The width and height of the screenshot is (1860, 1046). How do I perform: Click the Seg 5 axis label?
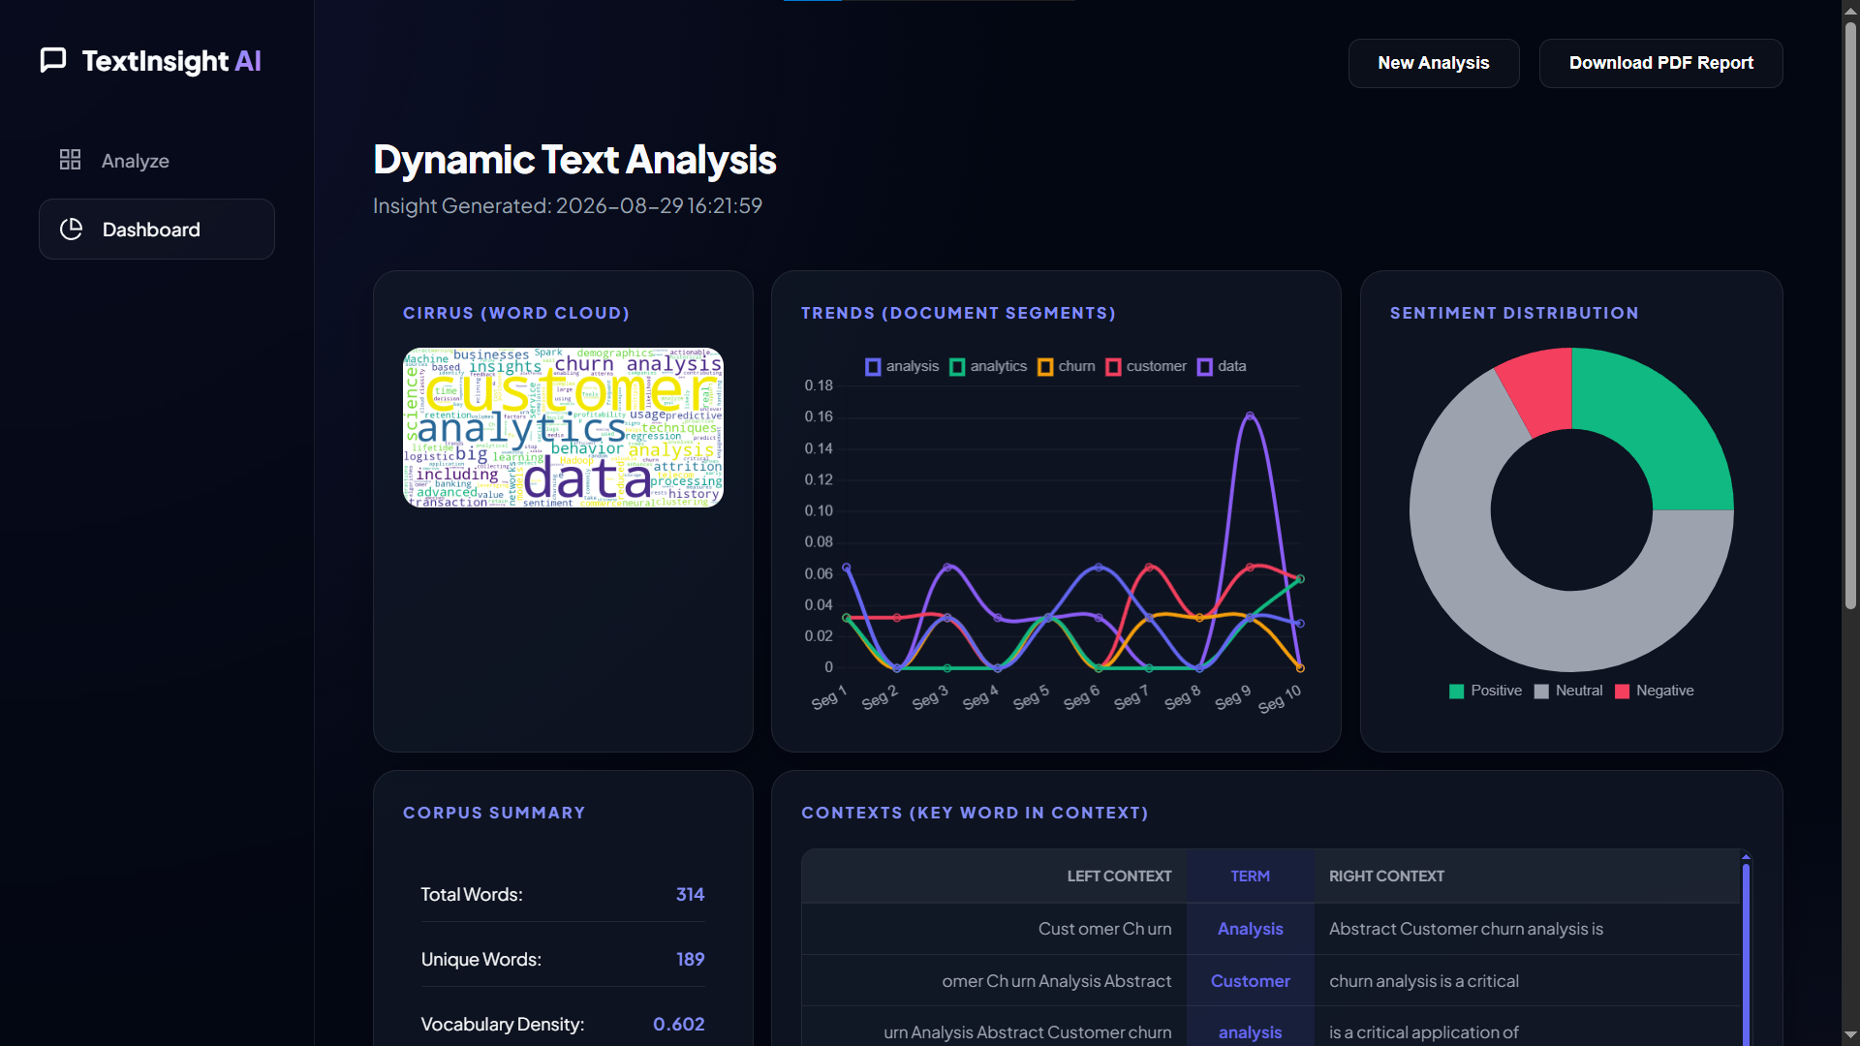[x=1031, y=697]
